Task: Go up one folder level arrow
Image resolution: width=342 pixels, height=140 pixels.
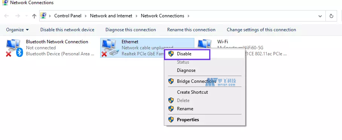Action: [x=34, y=16]
